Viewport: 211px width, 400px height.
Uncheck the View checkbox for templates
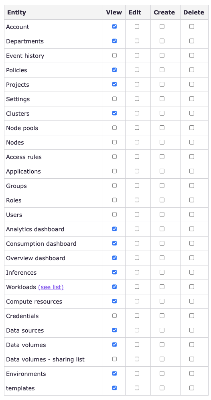click(x=114, y=388)
